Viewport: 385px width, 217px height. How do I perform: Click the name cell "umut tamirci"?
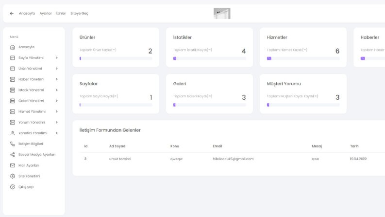click(x=120, y=159)
